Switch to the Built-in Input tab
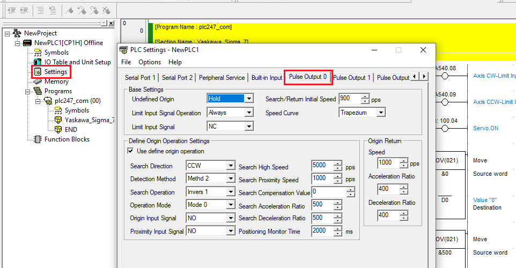The image size is (516, 268). [x=267, y=78]
